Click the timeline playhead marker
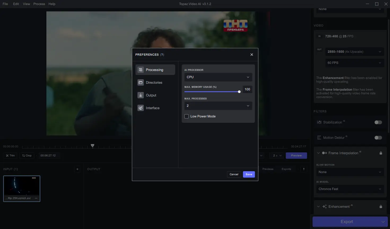Image resolution: width=390 pixels, height=229 pixels. [x=93, y=146]
